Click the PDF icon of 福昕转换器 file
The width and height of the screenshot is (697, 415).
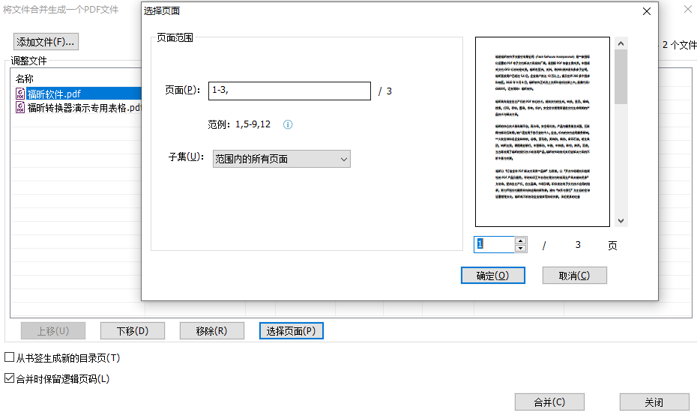20,107
